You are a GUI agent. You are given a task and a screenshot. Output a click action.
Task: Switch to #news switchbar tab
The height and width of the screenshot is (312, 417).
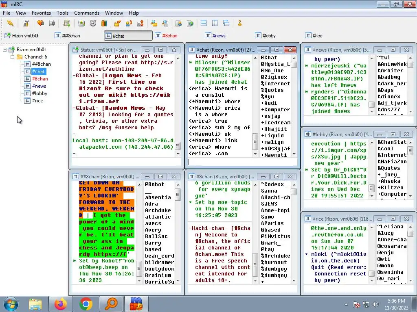[228, 36]
